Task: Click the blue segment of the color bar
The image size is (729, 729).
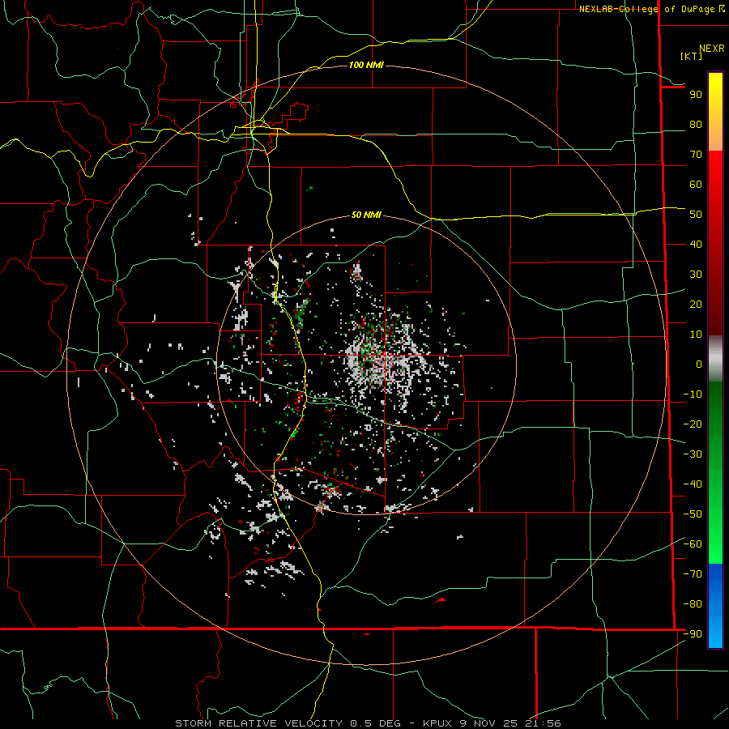Action: coord(715,606)
